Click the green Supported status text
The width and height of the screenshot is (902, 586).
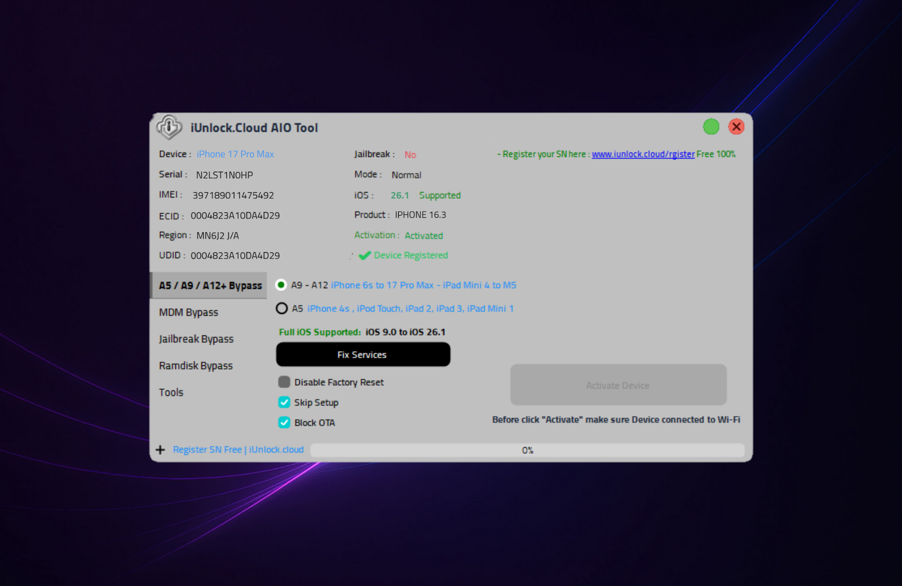tap(440, 196)
